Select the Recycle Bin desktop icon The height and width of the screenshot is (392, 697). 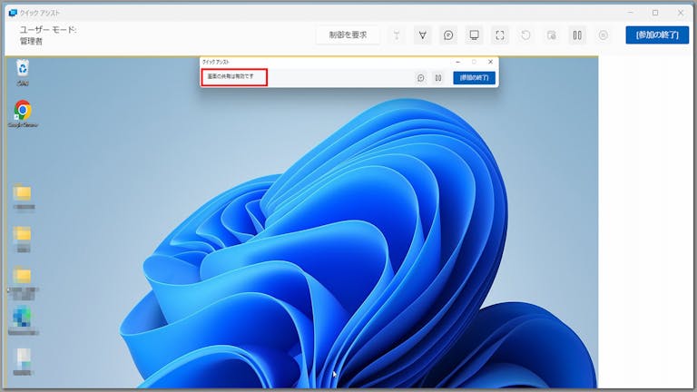[x=23, y=73]
